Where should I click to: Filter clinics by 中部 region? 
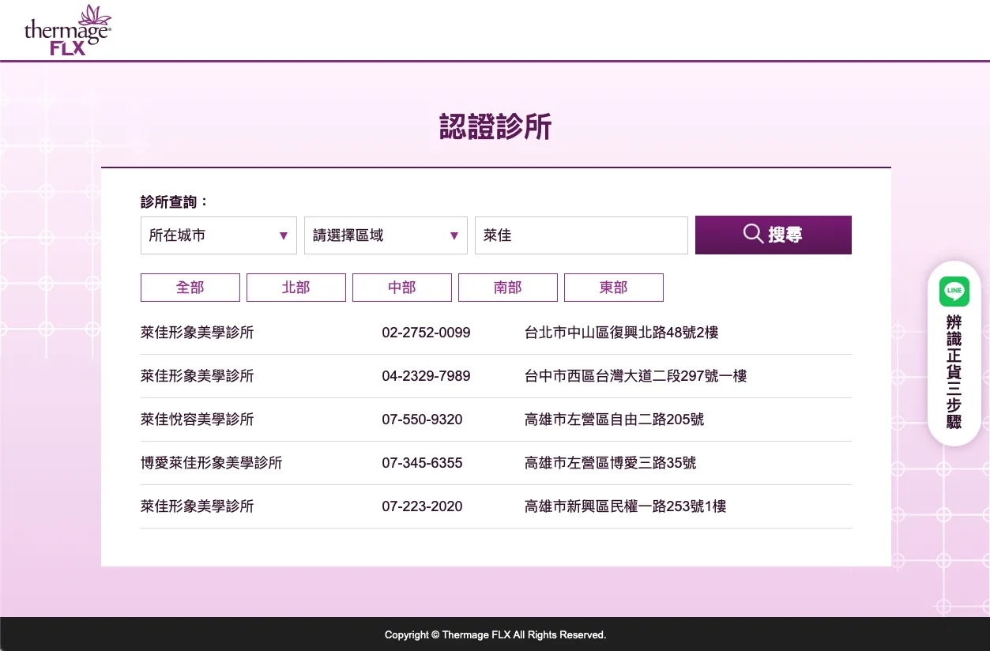(x=401, y=288)
